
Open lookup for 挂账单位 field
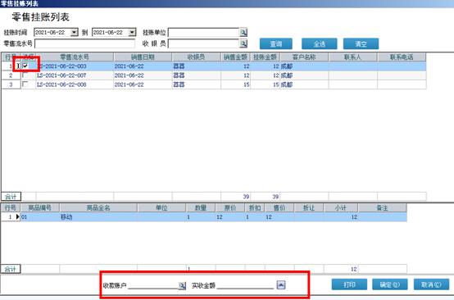click(243, 33)
